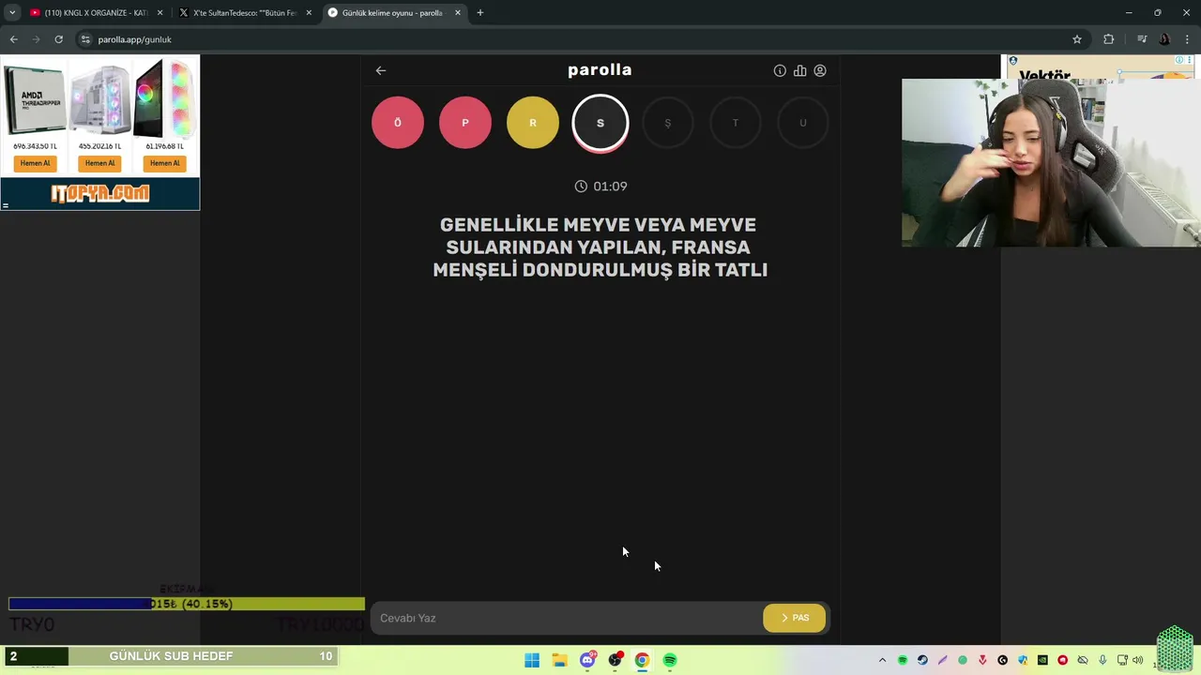Close the Günlük kelime oyunu tab

458,13
